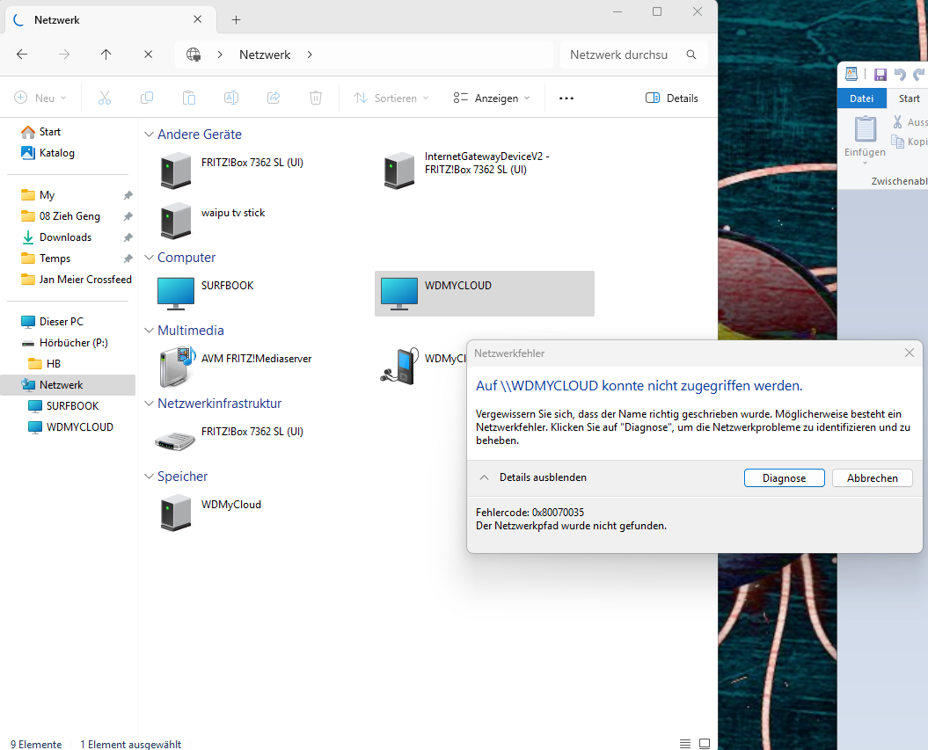Click the Paste clipboard icon in Explorer toolbar
Screen dimensions: 928x750
pyautogui.click(x=189, y=98)
